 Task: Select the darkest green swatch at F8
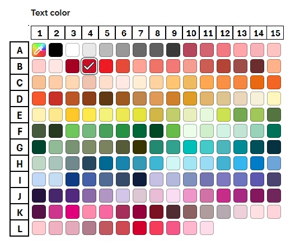pos(156,131)
